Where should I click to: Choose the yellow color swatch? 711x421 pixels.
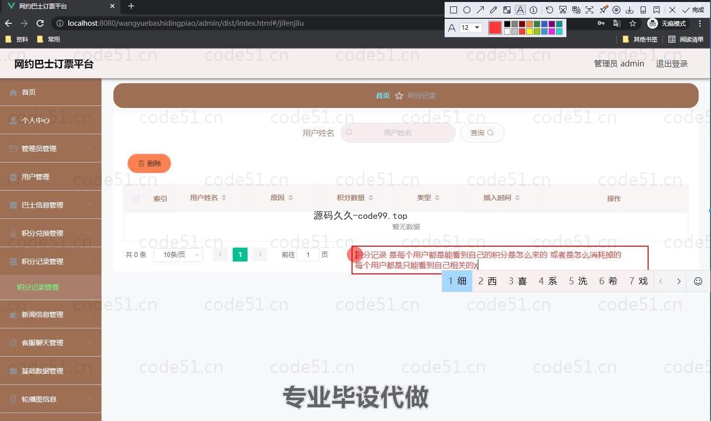(x=529, y=32)
